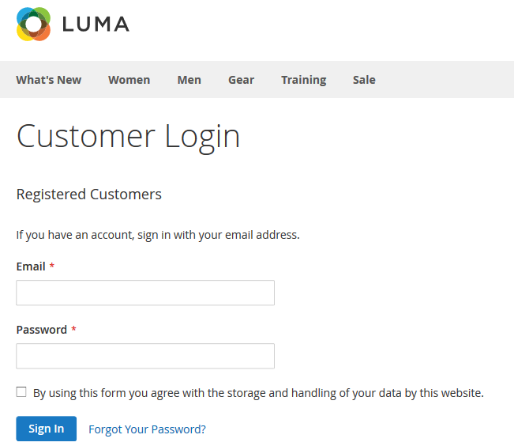
Task: Tick the data storage agreement checkbox
Action: (x=21, y=391)
